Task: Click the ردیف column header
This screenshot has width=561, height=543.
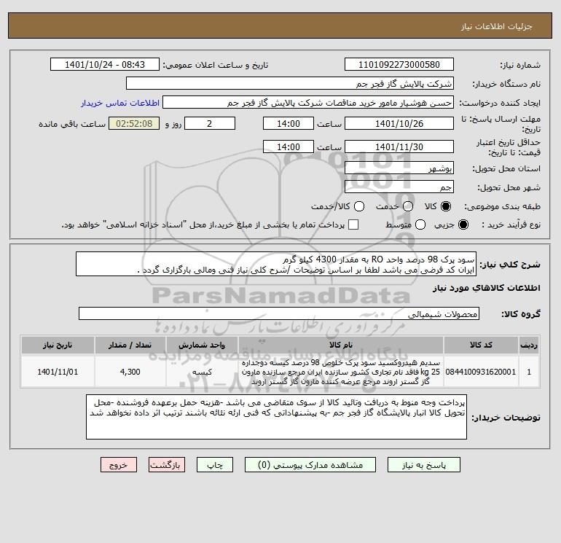Action: pyautogui.click(x=529, y=345)
